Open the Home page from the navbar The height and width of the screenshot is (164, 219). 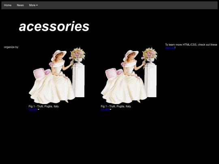point(8,5)
